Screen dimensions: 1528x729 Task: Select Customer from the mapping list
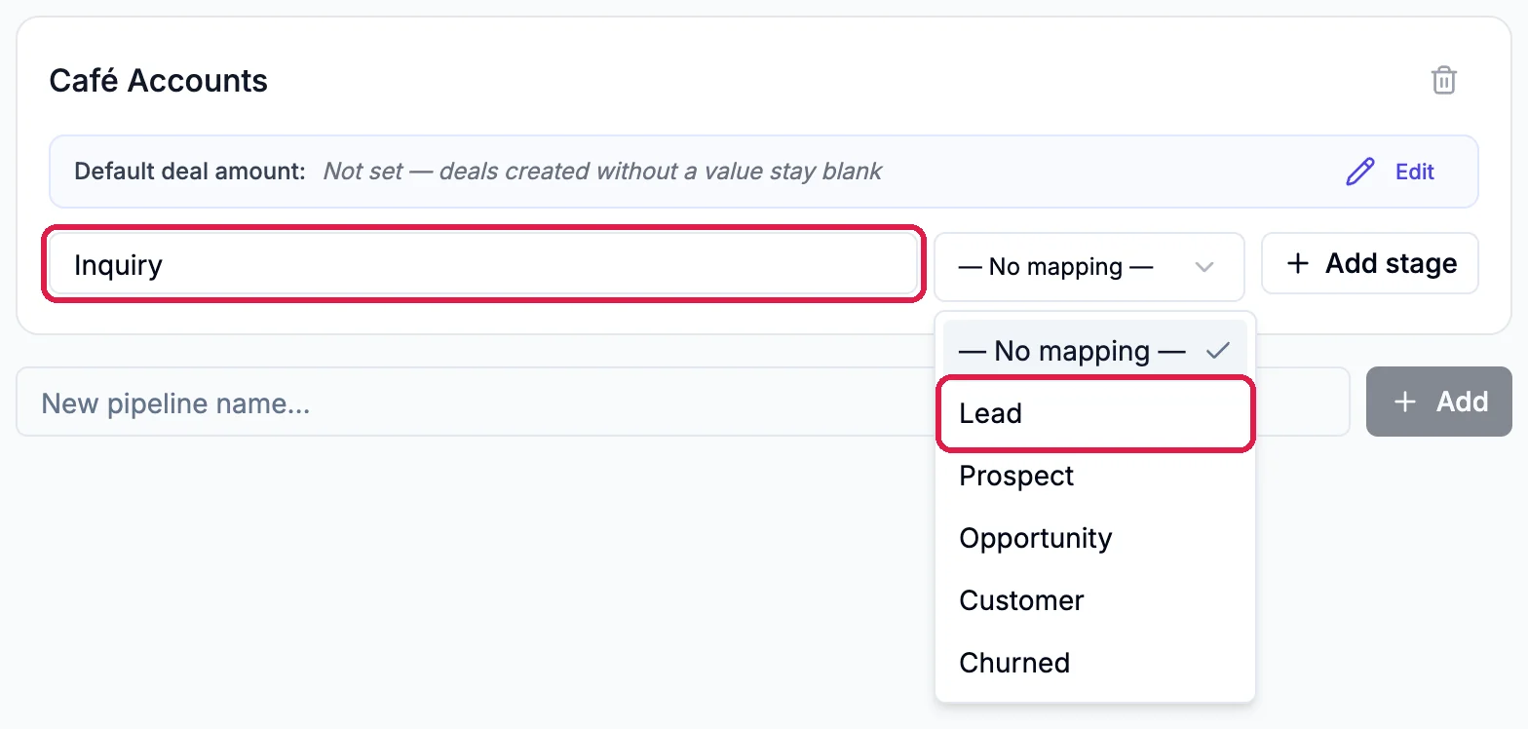coord(1094,600)
